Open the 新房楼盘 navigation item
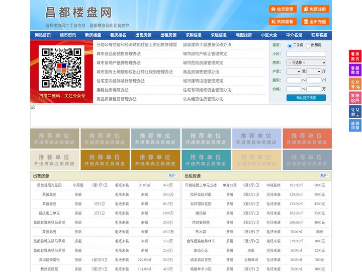This screenshot has width=362, height=272. (93, 35)
